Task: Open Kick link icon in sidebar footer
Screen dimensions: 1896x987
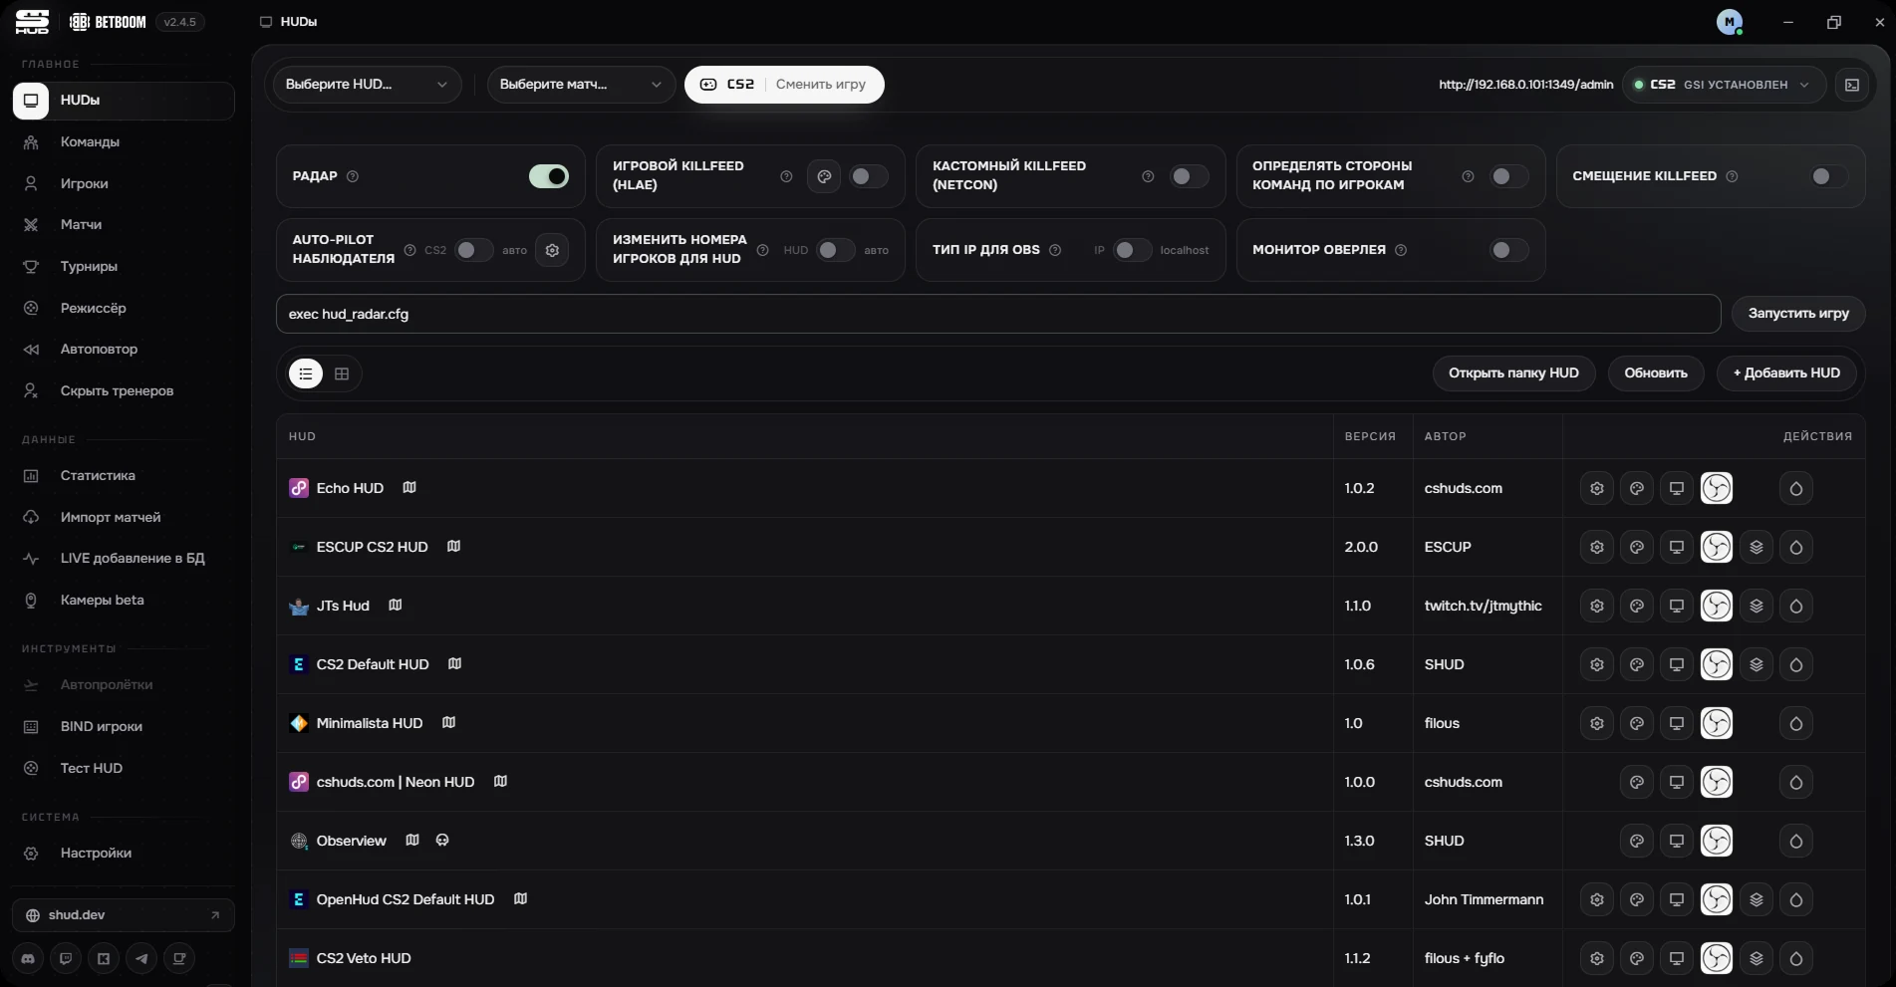Action: tap(104, 958)
